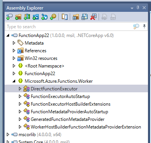Click the FunctionApp22 assembly icon at tree root

(14, 35)
